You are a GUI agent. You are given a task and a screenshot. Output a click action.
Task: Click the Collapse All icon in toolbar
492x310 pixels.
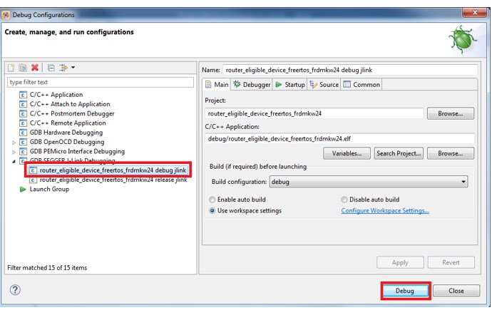pos(51,68)
